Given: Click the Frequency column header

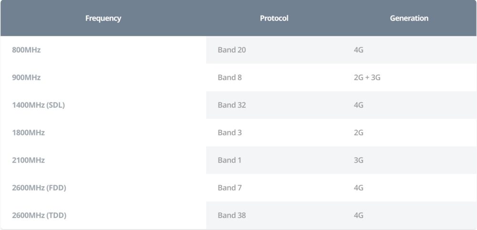Looking at the screenshot, I should click(103, 19).
